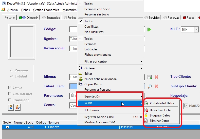Toggle the Activo checkbox
Viewport: 200px width, 139px height.
[x=10, y=87]
